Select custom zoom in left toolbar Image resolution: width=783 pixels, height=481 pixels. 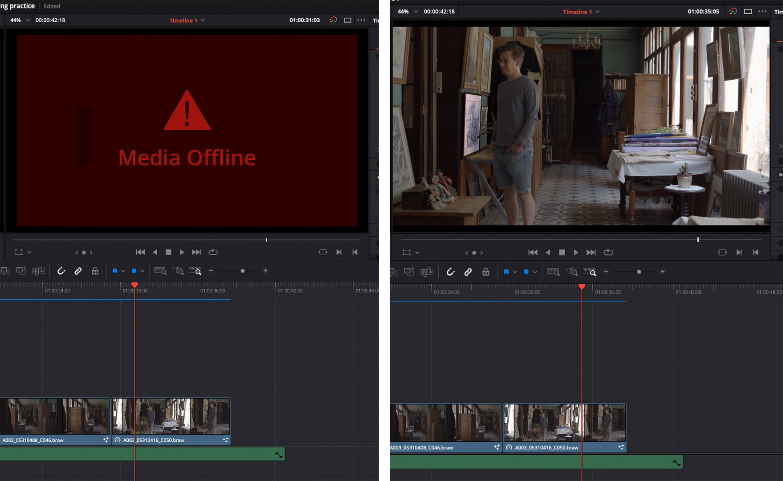pyautogui.click(x=195, y=271)
